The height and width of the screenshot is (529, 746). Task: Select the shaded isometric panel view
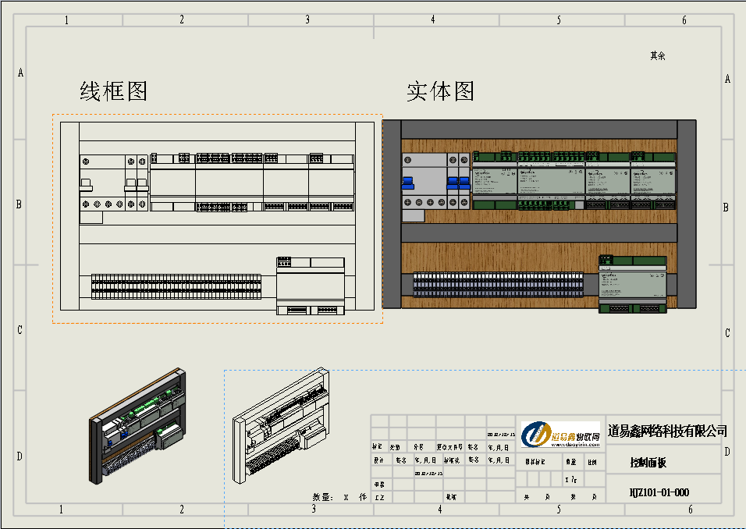pos(138,427)
